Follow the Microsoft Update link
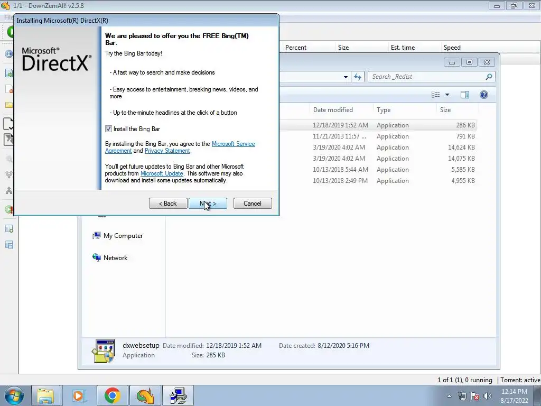 pos(162,173)
